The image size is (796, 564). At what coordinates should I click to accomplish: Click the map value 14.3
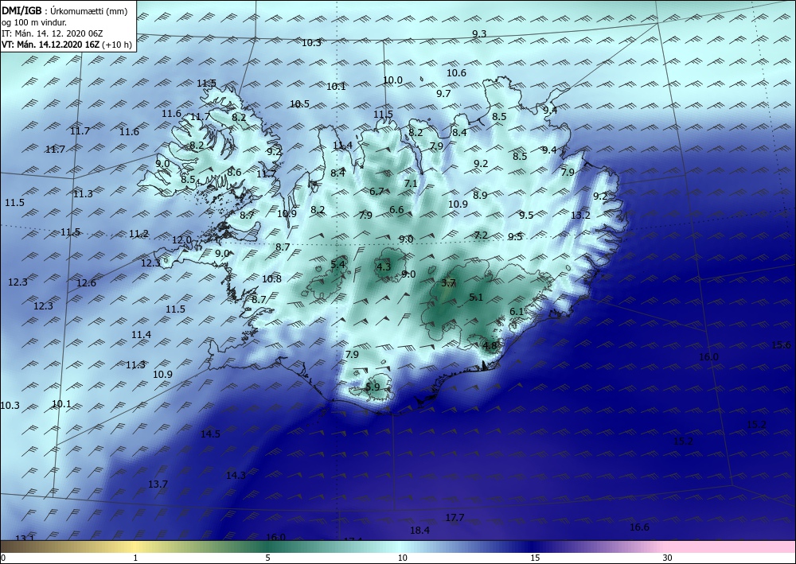(236, 476)
